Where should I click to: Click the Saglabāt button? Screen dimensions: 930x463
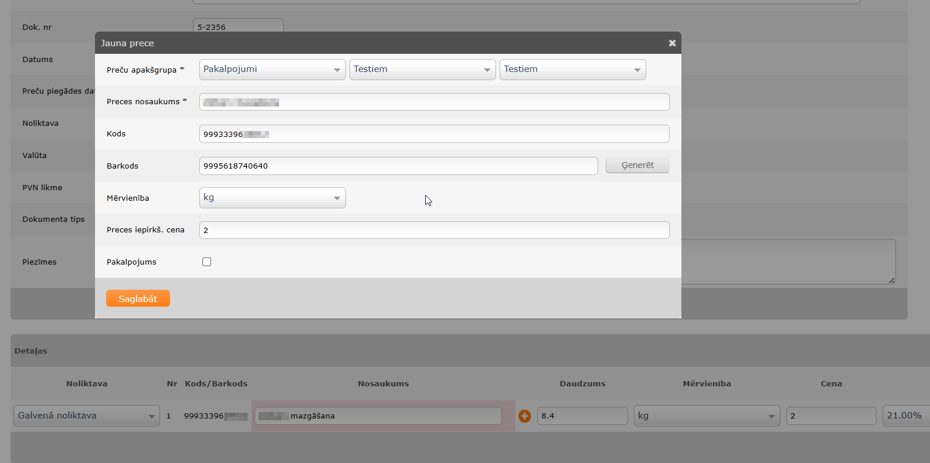(x=138, y=299)
